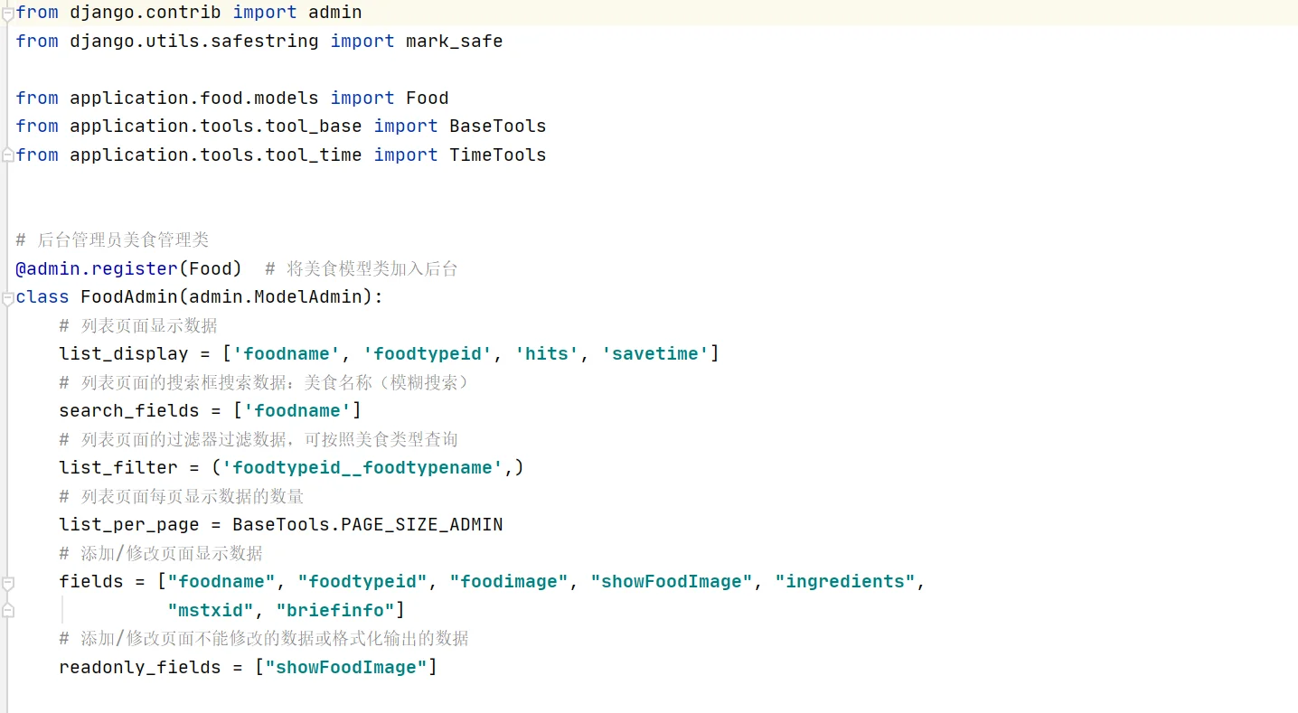Click application.food.models module path
Image resolution: width=1298 pixels, height=713 pixels.
click(194, 98)
